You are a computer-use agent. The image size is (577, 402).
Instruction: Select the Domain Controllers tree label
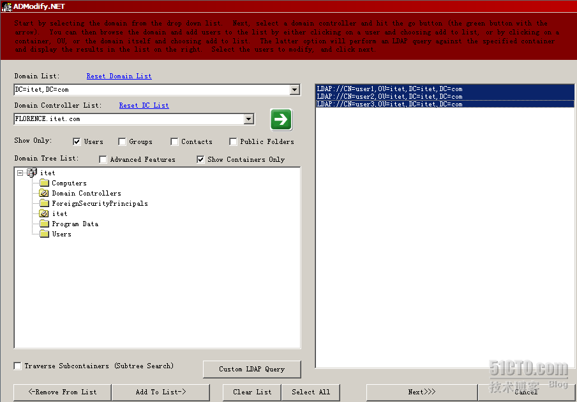point(86,193)
